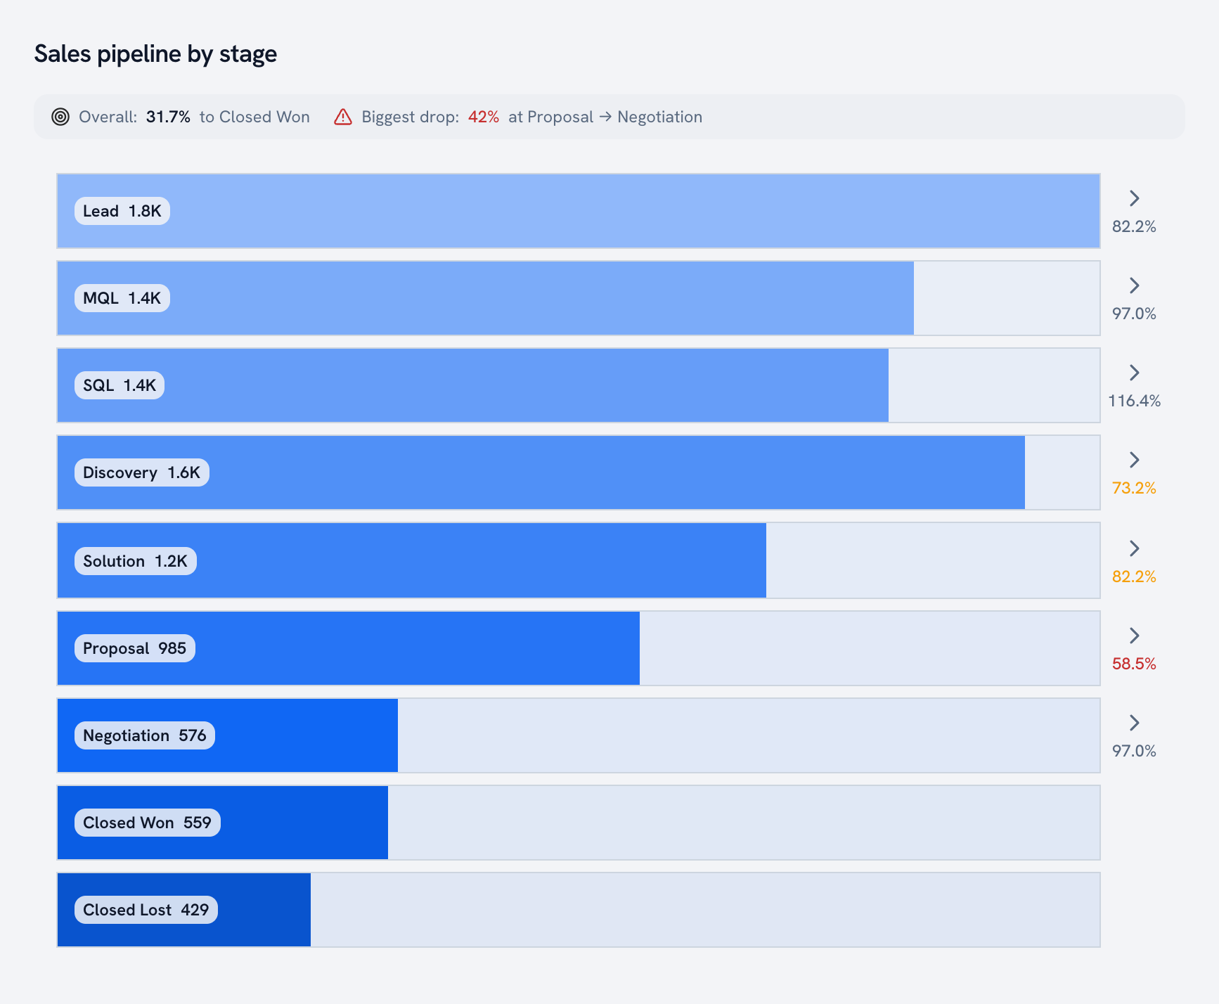This screenshot has height=1004, width=1219.
Task: Click the Discovery 1.6K stage label
Action: 142,472
